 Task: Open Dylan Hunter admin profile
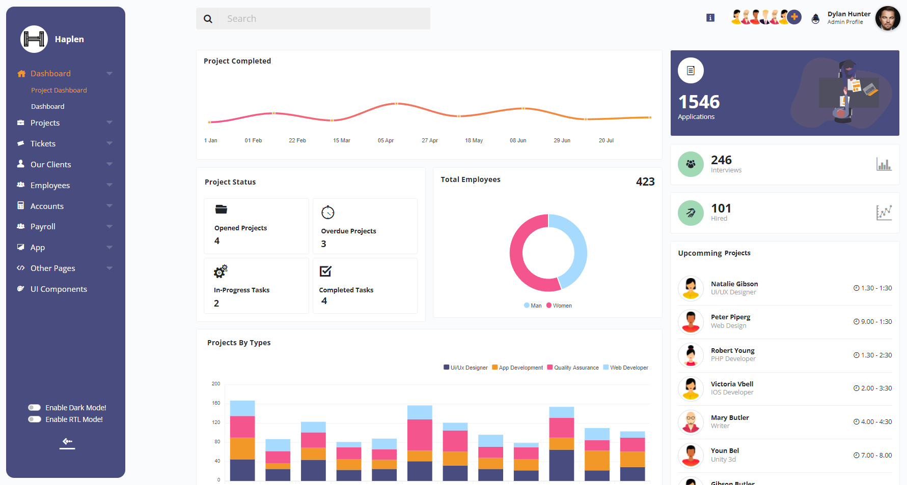pyautogui.click(x=848, y=18)
